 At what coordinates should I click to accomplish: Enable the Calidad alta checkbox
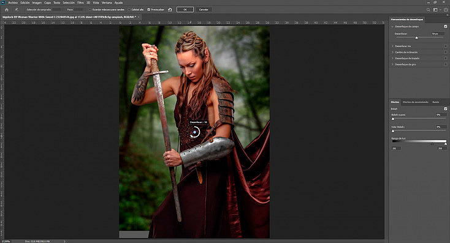click(129, 9)
